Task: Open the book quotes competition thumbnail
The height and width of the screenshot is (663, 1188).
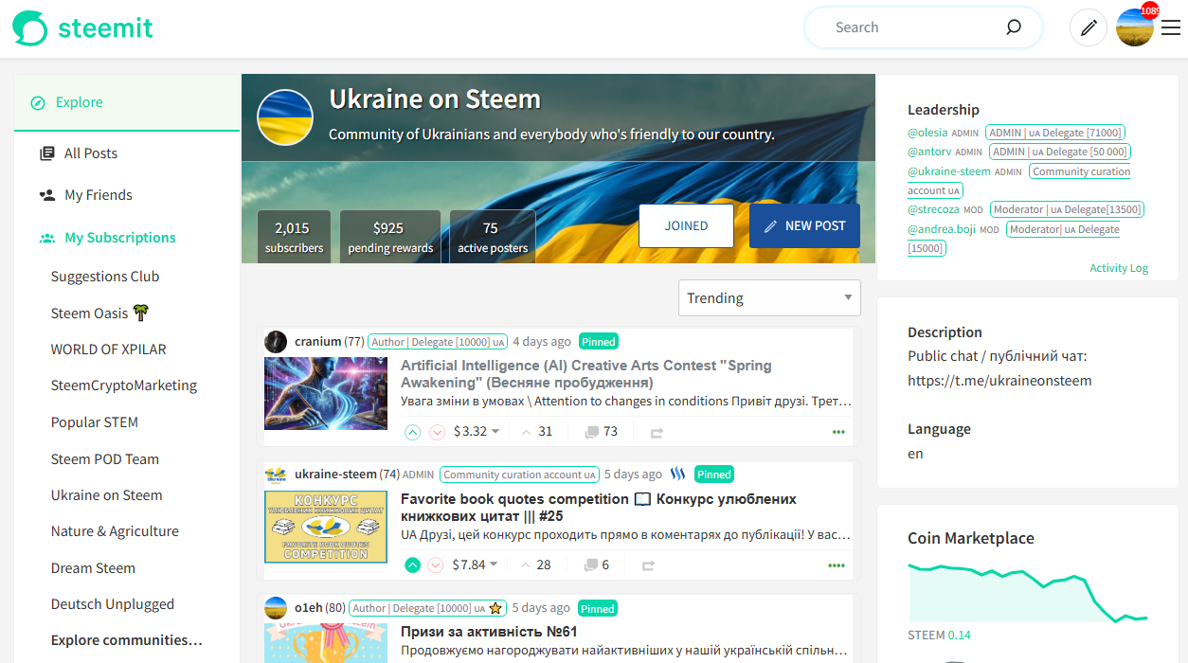Action: pos(326,527)
